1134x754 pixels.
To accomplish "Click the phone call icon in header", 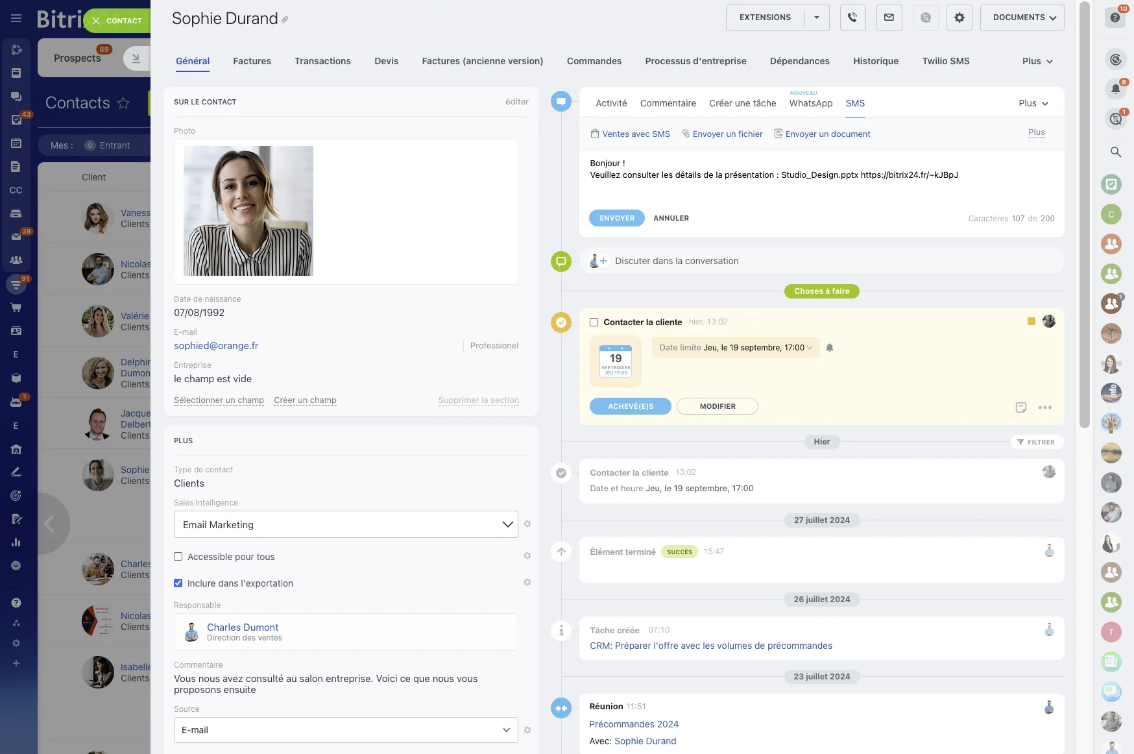I will tap(852, 18).
